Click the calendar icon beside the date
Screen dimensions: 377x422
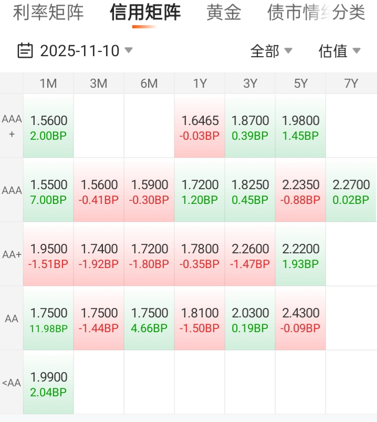pos(25,50)
